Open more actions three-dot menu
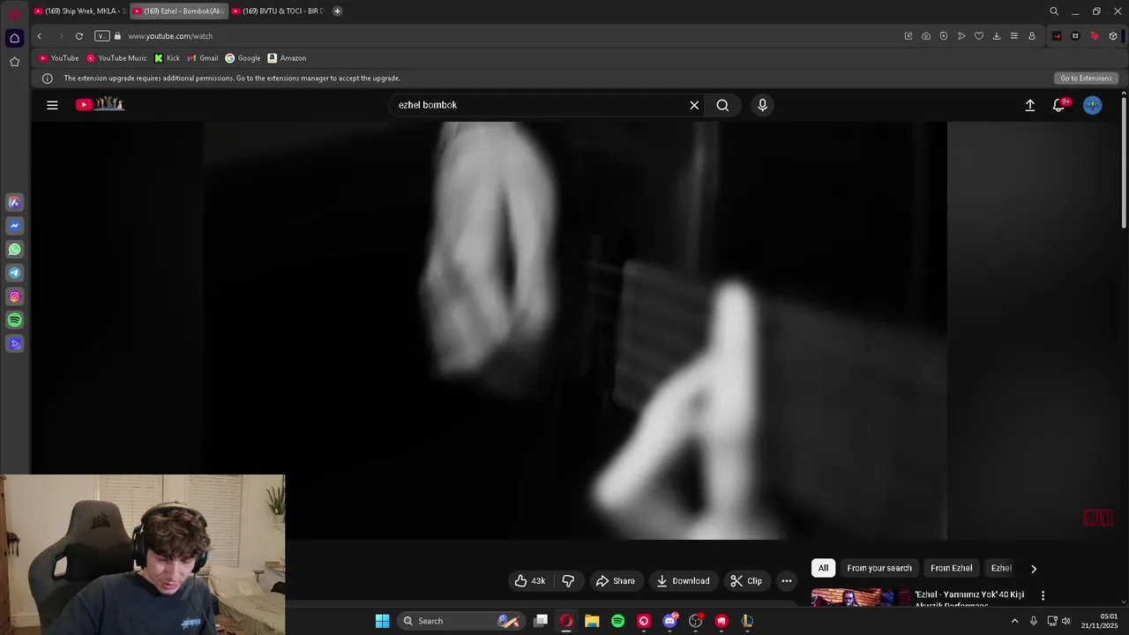Screen dimensions: 1129x635 pyautogui.click(x=787, y=580)
